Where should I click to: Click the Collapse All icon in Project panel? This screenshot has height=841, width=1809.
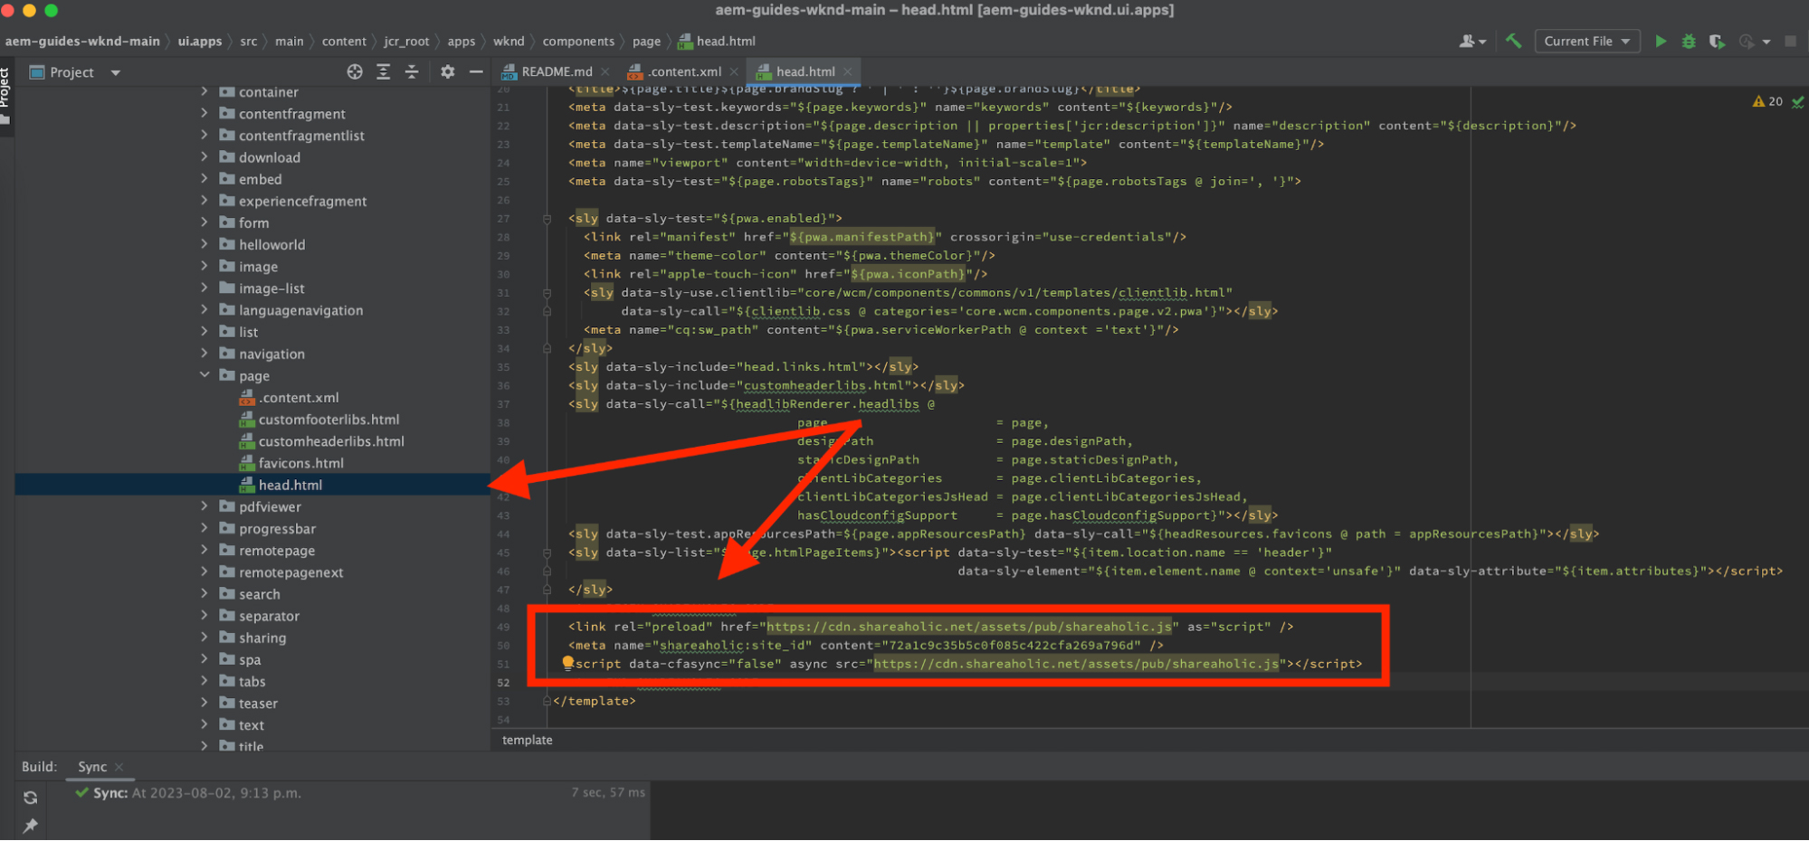(412, 71)
